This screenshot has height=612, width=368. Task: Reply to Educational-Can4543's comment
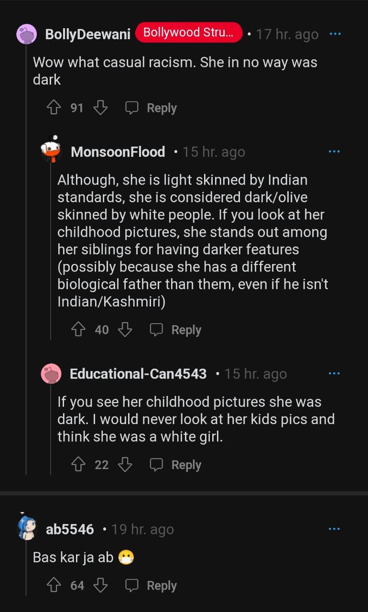(176, 465)
